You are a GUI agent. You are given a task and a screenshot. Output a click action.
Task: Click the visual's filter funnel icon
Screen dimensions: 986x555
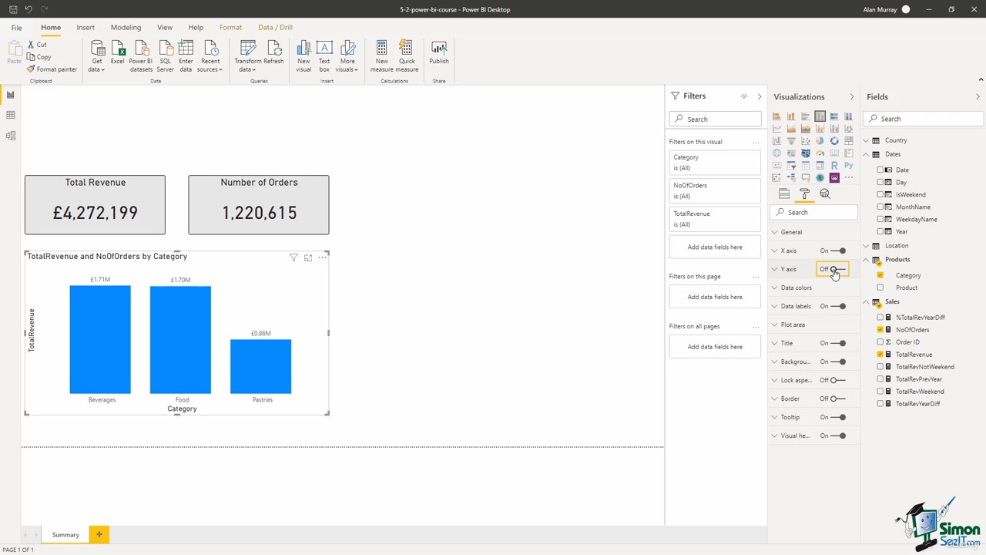pos(293,257)
